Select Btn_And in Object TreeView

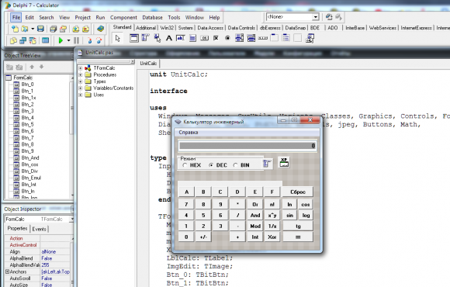pos(30,158)
